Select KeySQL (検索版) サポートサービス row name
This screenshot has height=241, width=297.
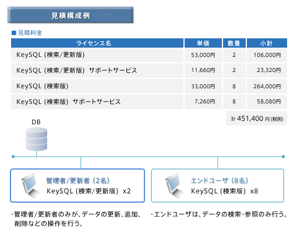point(68,102)
